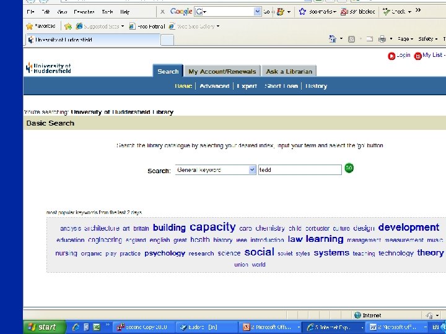Open the Edit menu
This screenshot has height=334, width=446.
coord(45,12)
